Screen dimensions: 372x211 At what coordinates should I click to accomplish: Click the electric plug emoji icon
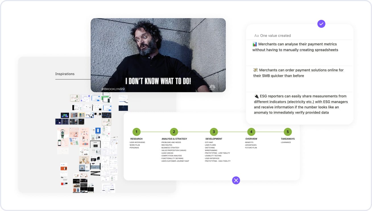pyautogui.click(x=257, y=96)
